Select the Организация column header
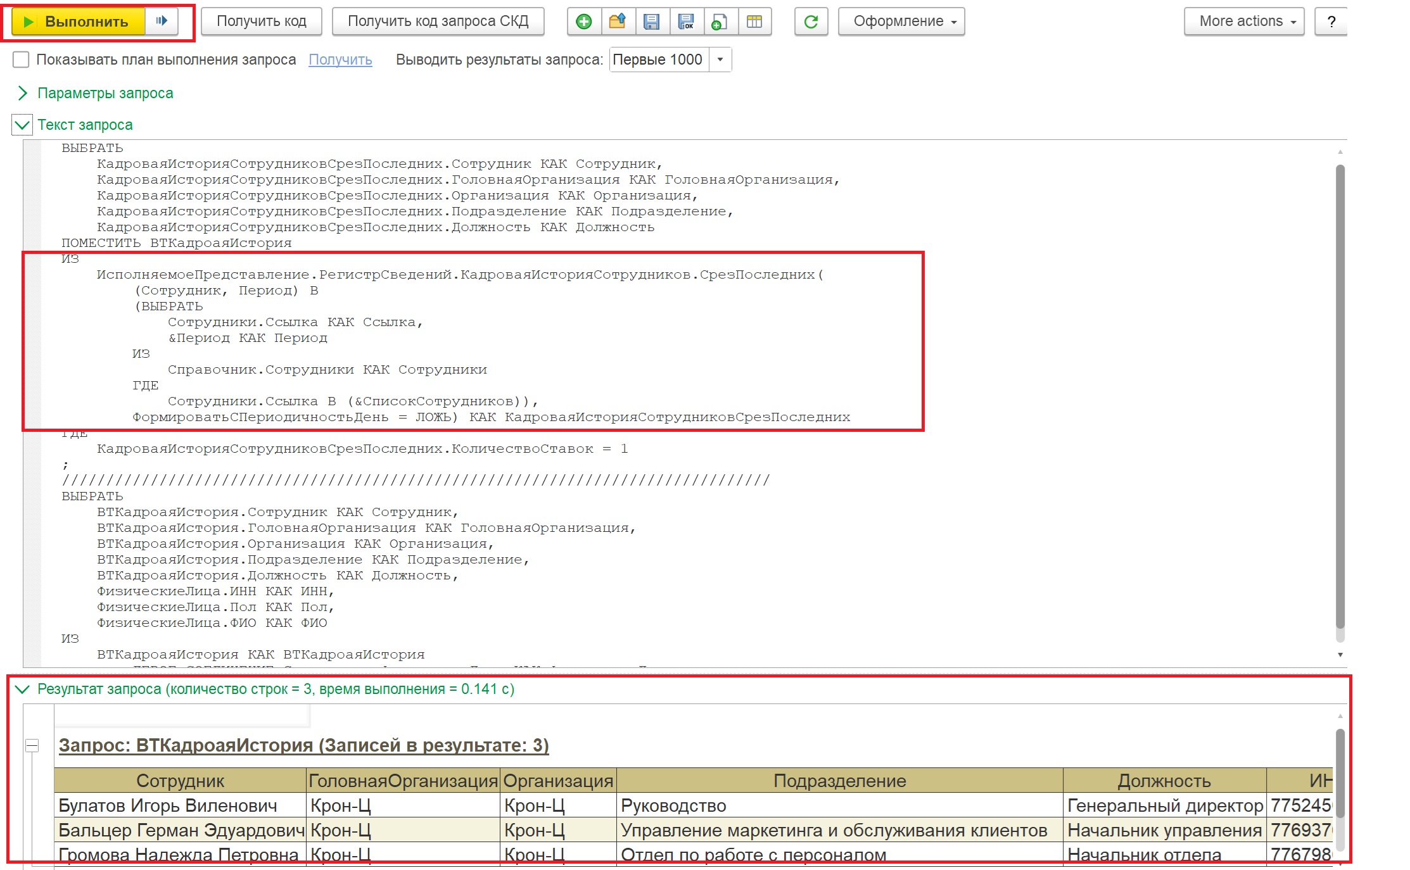Screen dimensions: 1410x870 click(558, 781)
